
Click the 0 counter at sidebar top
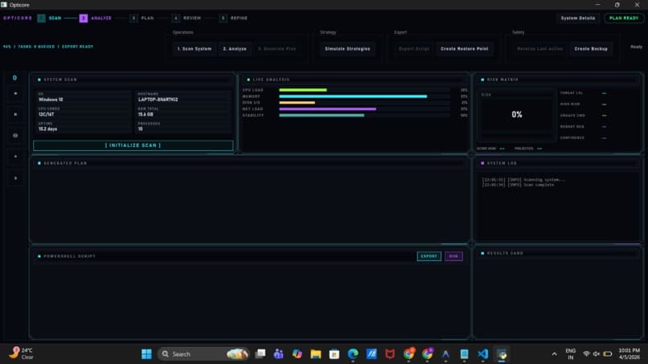[15, 78]
